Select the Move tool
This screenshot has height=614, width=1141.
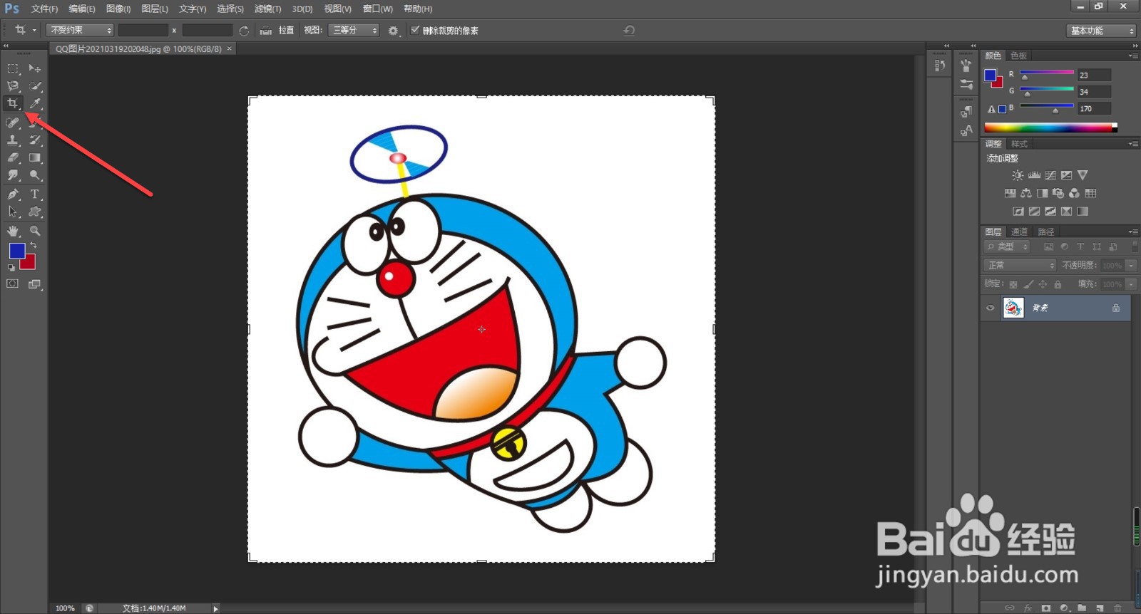(x=34, y=68)
